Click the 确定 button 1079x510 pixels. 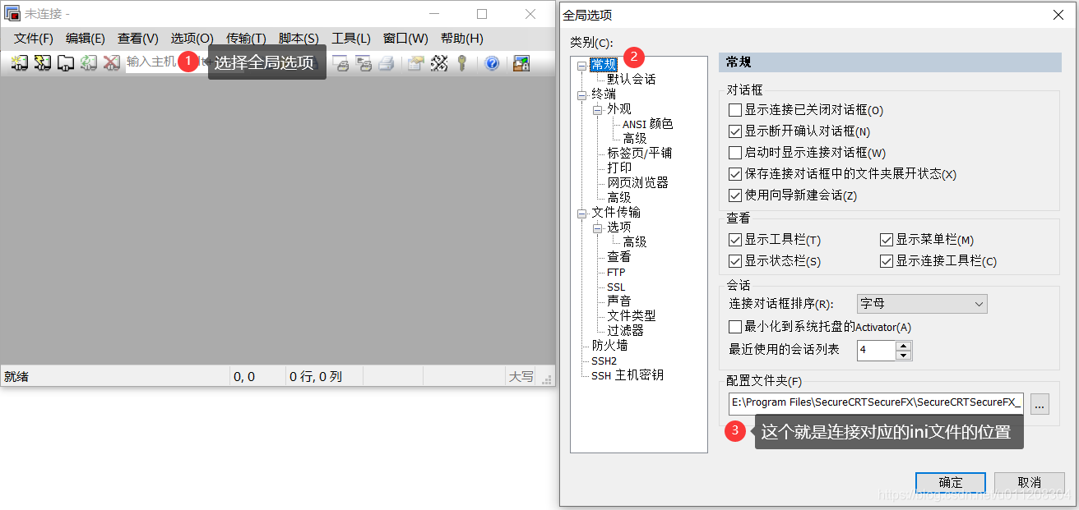coord(950,483)
